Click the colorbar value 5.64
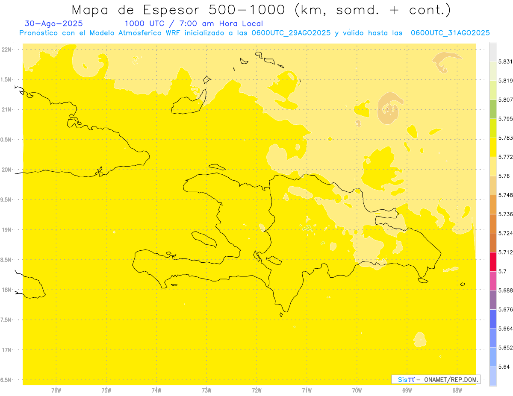This screenshot has width=513, height=396. pos(504,367)
